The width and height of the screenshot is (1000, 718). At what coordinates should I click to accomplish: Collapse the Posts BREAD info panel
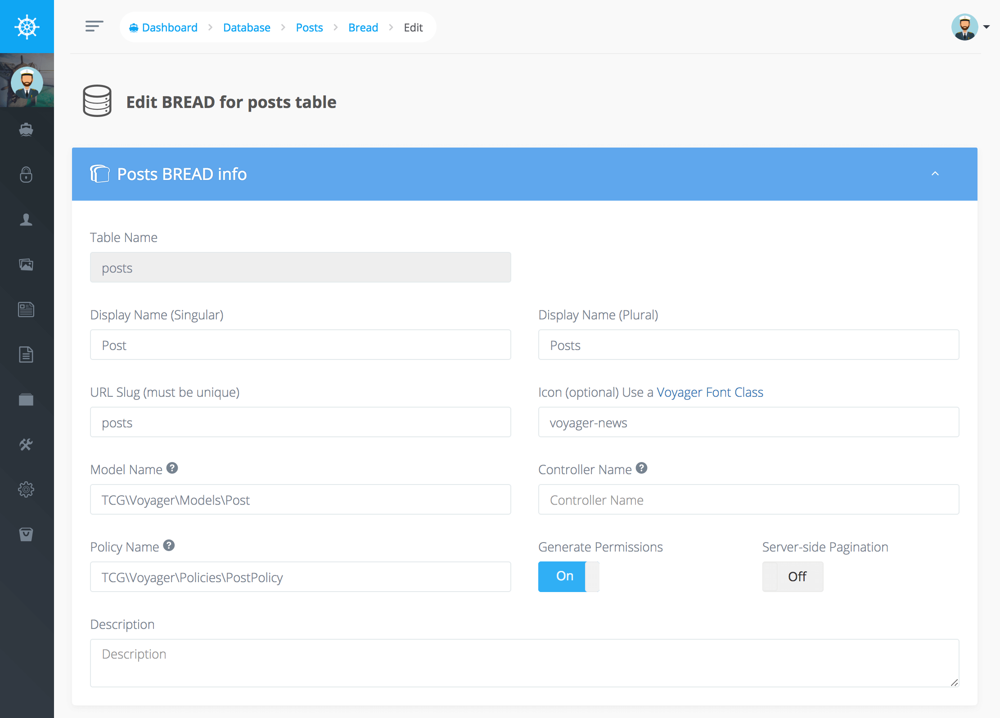[935, 174]
